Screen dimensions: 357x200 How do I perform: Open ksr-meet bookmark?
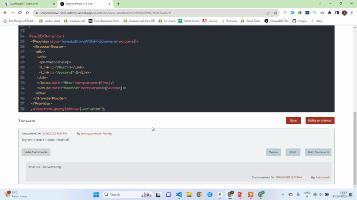click(x=167, y=21)
